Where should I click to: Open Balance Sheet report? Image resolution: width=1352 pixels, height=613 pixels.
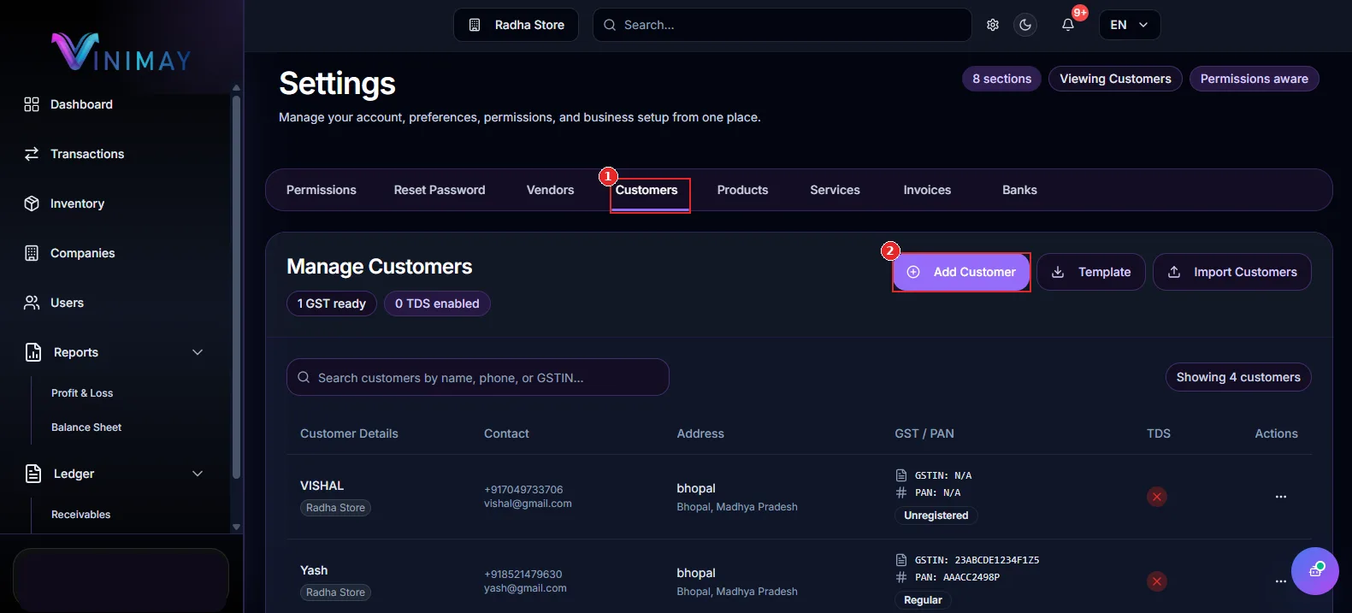click(x=86, y=427)
